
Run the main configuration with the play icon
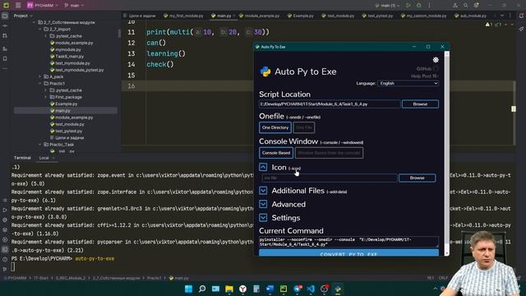pos(408,6)
